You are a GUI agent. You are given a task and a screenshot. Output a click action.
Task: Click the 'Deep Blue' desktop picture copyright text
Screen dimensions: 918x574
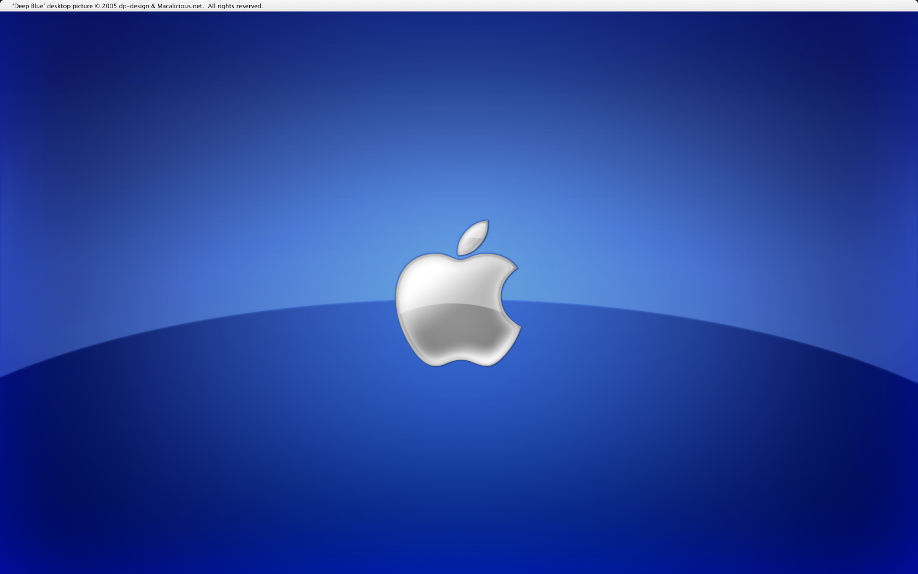point(138,6)
